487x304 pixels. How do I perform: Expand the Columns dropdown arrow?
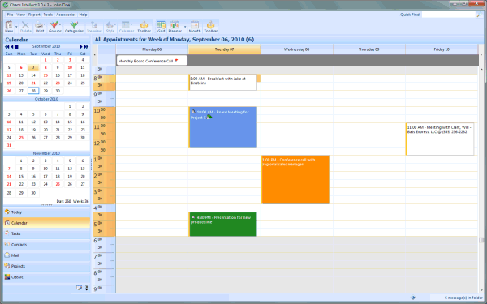[x=131, y=24]
